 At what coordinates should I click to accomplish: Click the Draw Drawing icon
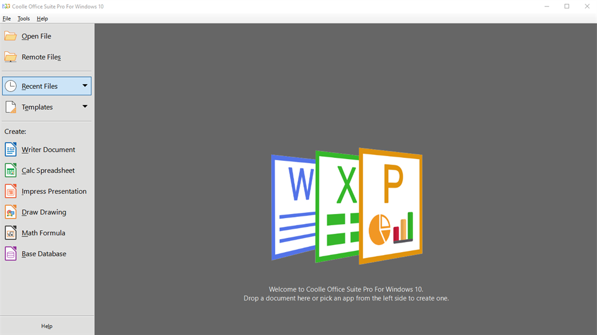coord(11,212)
